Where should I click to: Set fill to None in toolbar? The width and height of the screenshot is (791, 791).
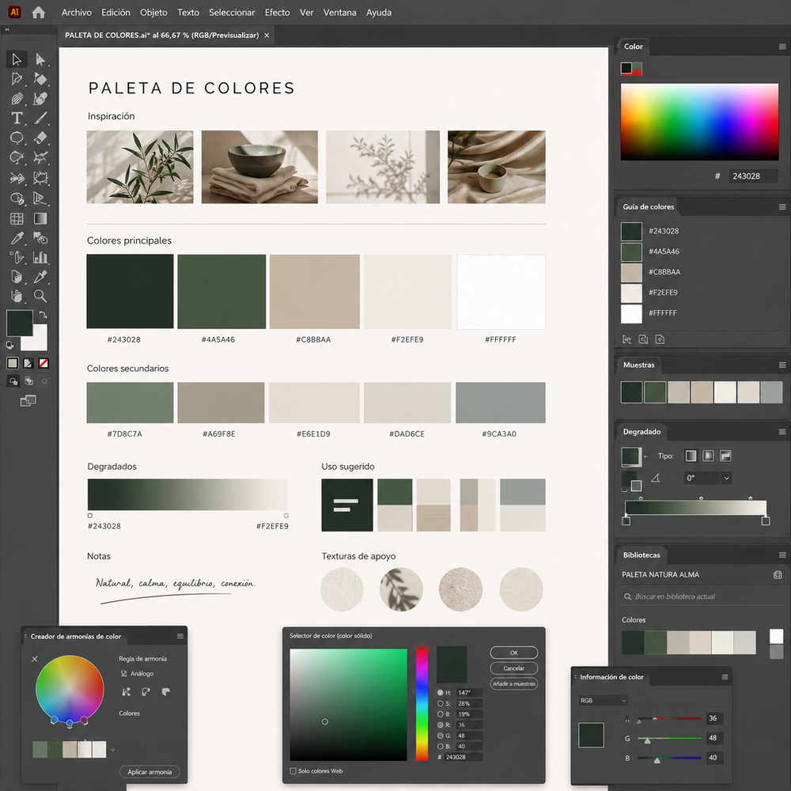44,363
